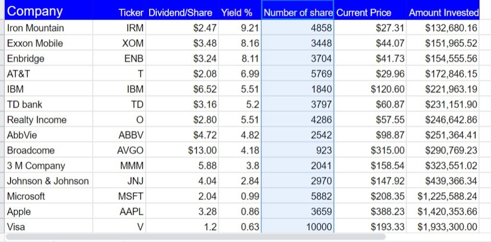
Task: Select the $6.52 dividend cell
Action: pos(182,89)
